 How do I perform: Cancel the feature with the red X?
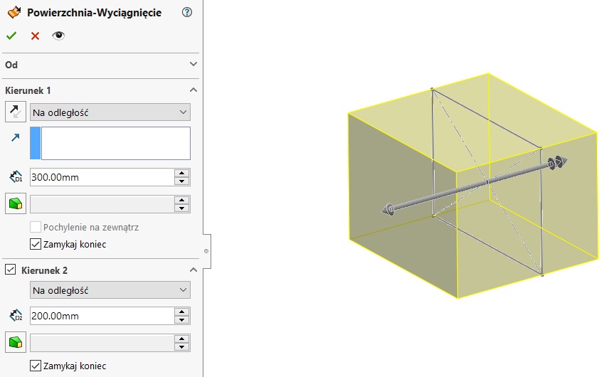(35, 36)
